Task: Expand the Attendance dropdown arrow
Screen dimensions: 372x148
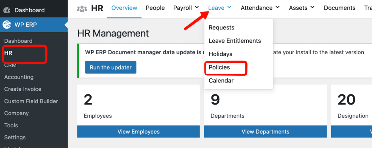Action: click(278, 7)
